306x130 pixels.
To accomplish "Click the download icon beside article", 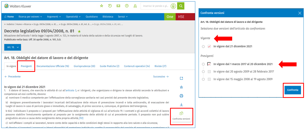I will [181, 105].
